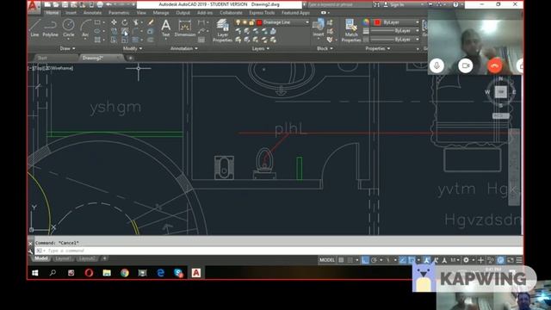Switch to the Parametric ribbon tab
Image resolution: width=551 pixels, height=310 pixels.
tap(119, 13)
